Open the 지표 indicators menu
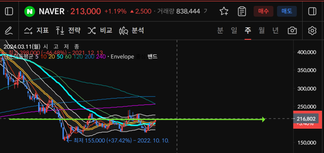The image size is (324, 153). coord(36,31)
